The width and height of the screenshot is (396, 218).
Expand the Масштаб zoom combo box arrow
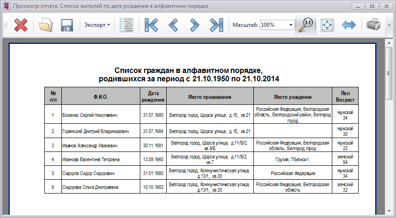coord(291,25)
